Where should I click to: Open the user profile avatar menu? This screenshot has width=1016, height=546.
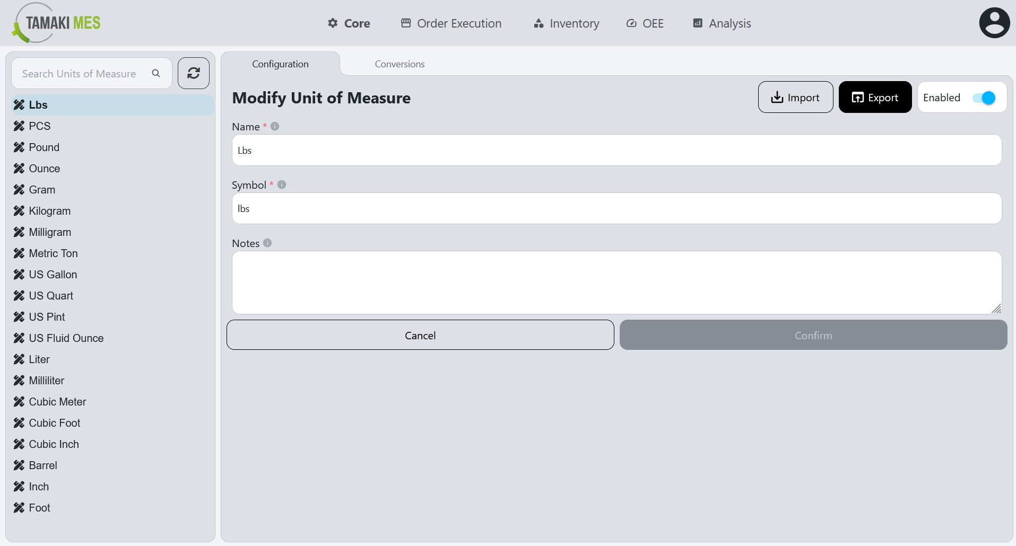tap(994, 22)
